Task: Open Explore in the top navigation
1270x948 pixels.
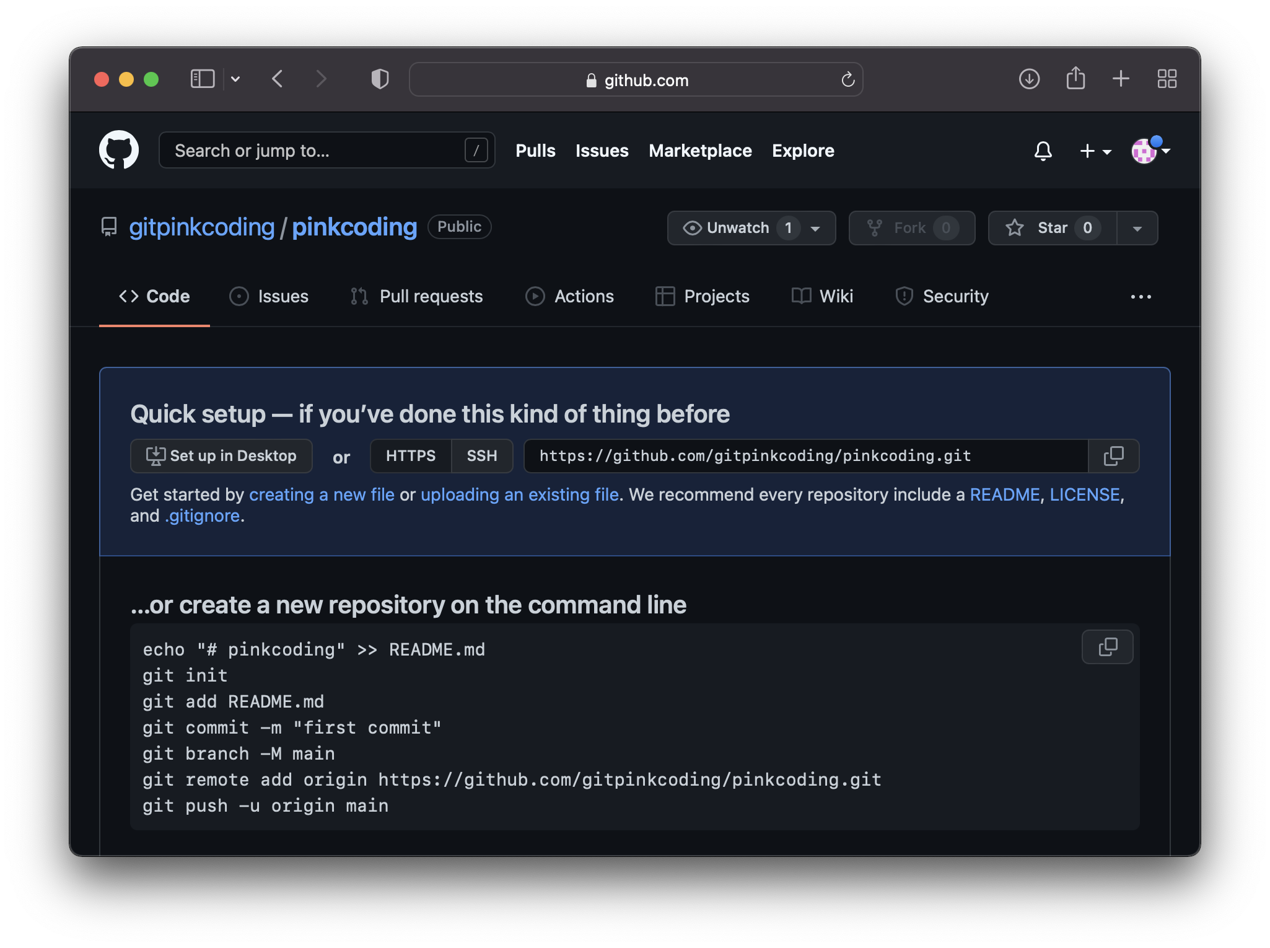Action: point(803,151)
